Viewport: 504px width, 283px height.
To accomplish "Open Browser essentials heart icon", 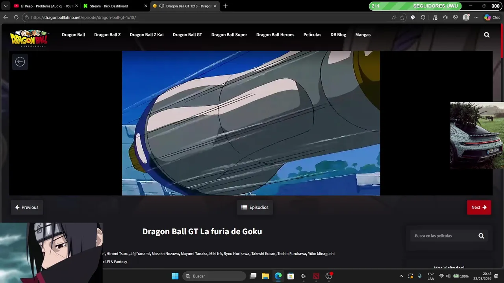I will [456, 17].
